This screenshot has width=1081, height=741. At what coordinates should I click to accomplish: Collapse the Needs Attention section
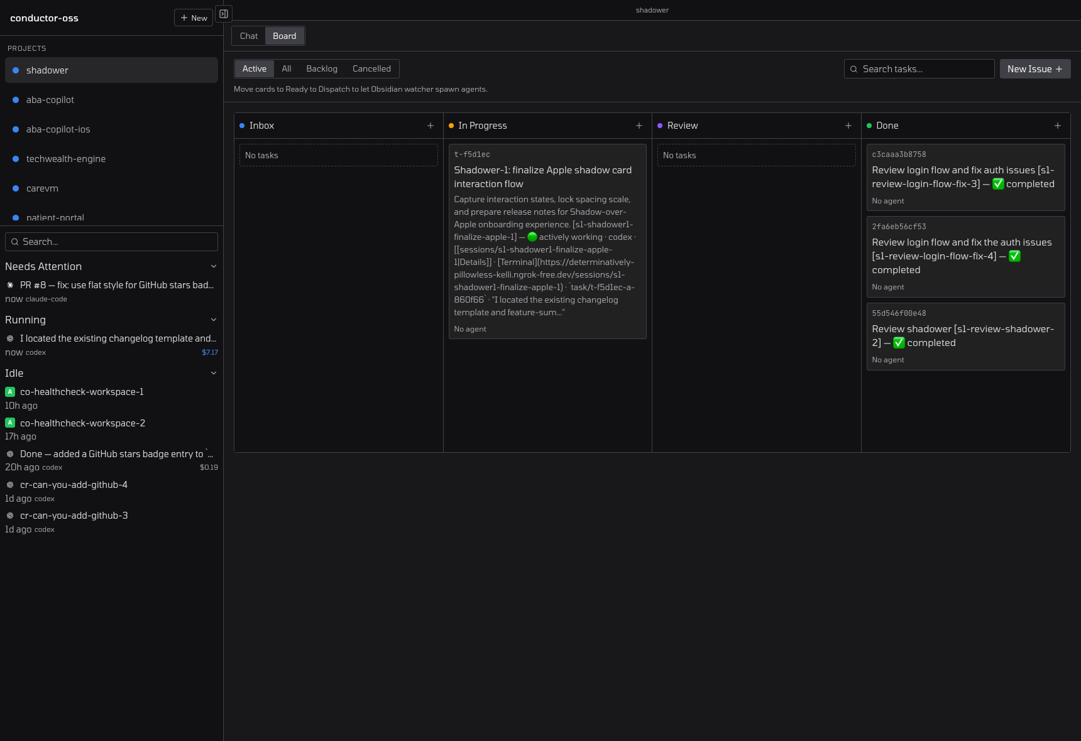214,267
